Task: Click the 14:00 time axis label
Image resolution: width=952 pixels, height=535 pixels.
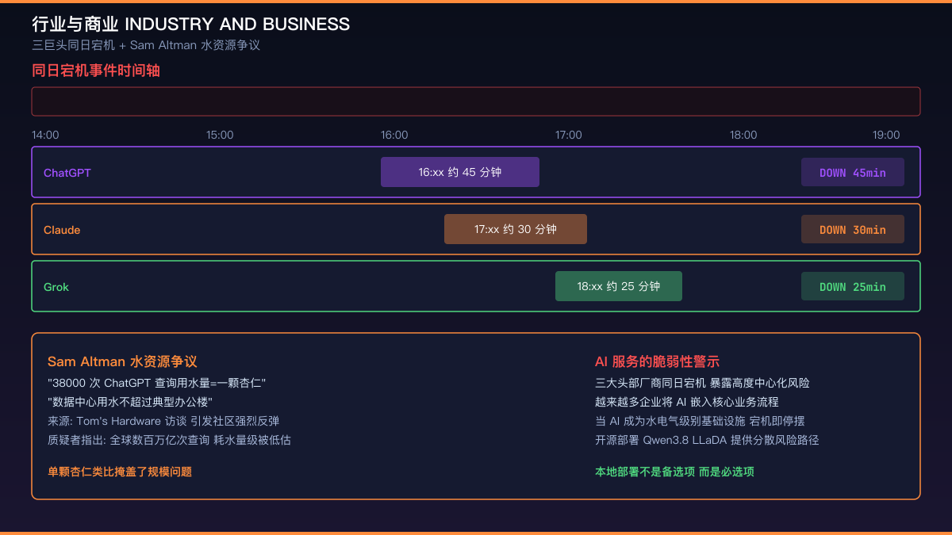Action: [45, 135]
